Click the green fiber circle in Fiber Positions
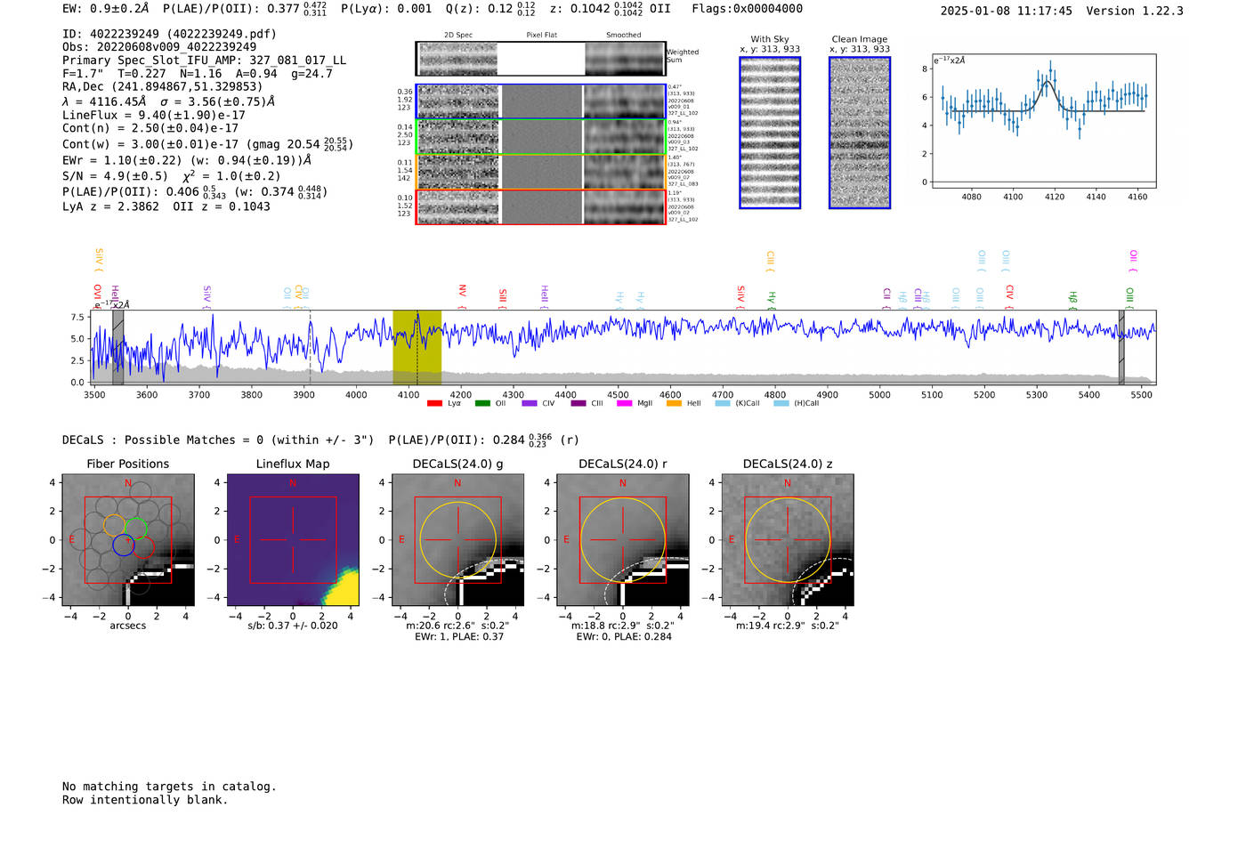 [x=135, y=528]
